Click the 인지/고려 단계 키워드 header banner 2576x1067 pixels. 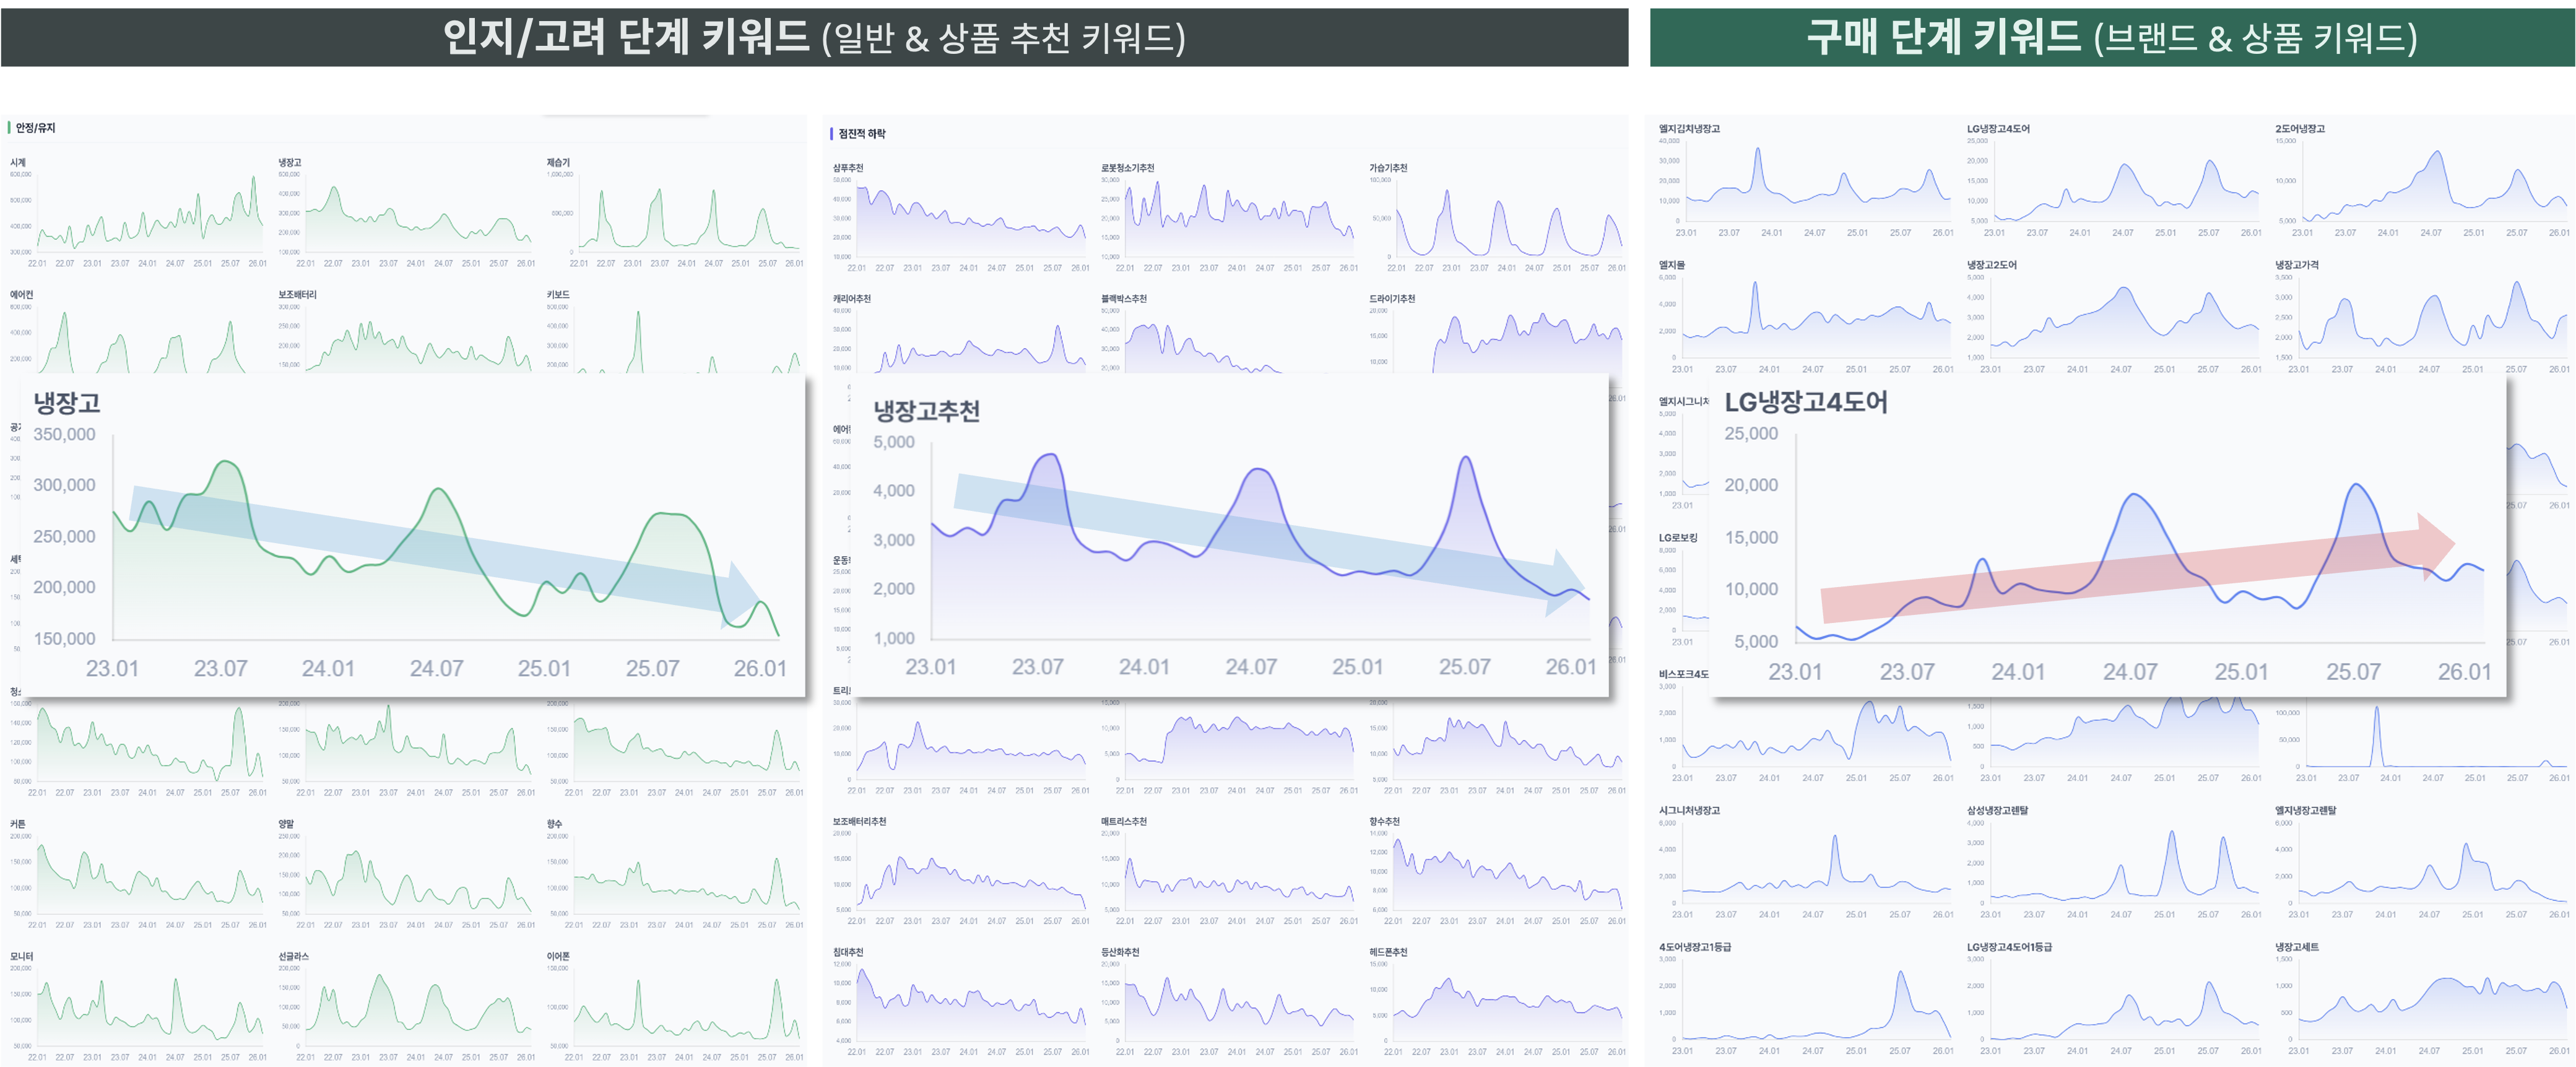[x=814, y=37]
